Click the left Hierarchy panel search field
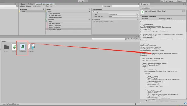 [8, 6]
